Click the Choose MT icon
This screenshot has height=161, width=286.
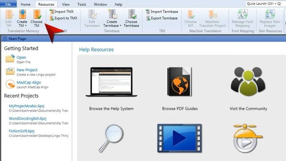coord(191,14)
